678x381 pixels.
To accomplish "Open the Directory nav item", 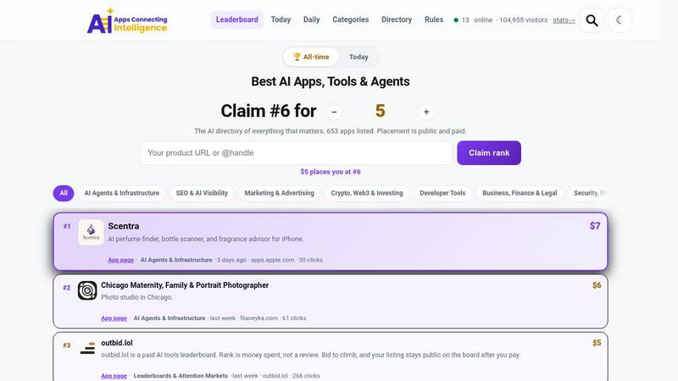I will click(397, 19).
